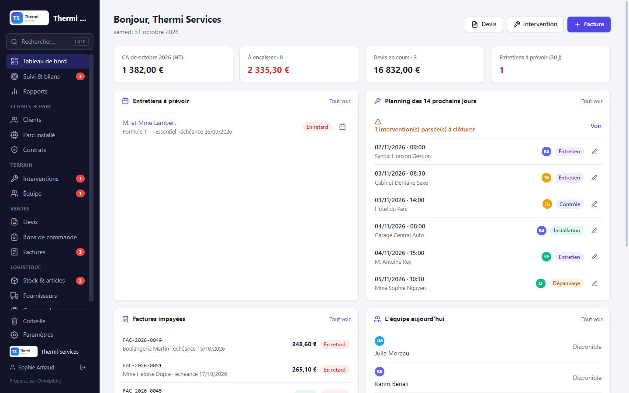Screen dimensions: 629x393
Task: Click the Interventions wrench icon in sidebar
Action: (14, 179)
